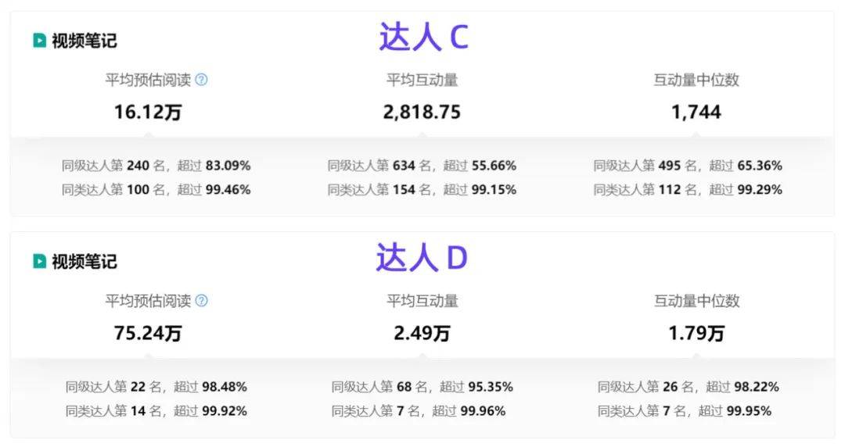Viewport: 845px width, 447px height.
Task: Click the 75.24万 average read value
Action: click(x=148, y=333)
